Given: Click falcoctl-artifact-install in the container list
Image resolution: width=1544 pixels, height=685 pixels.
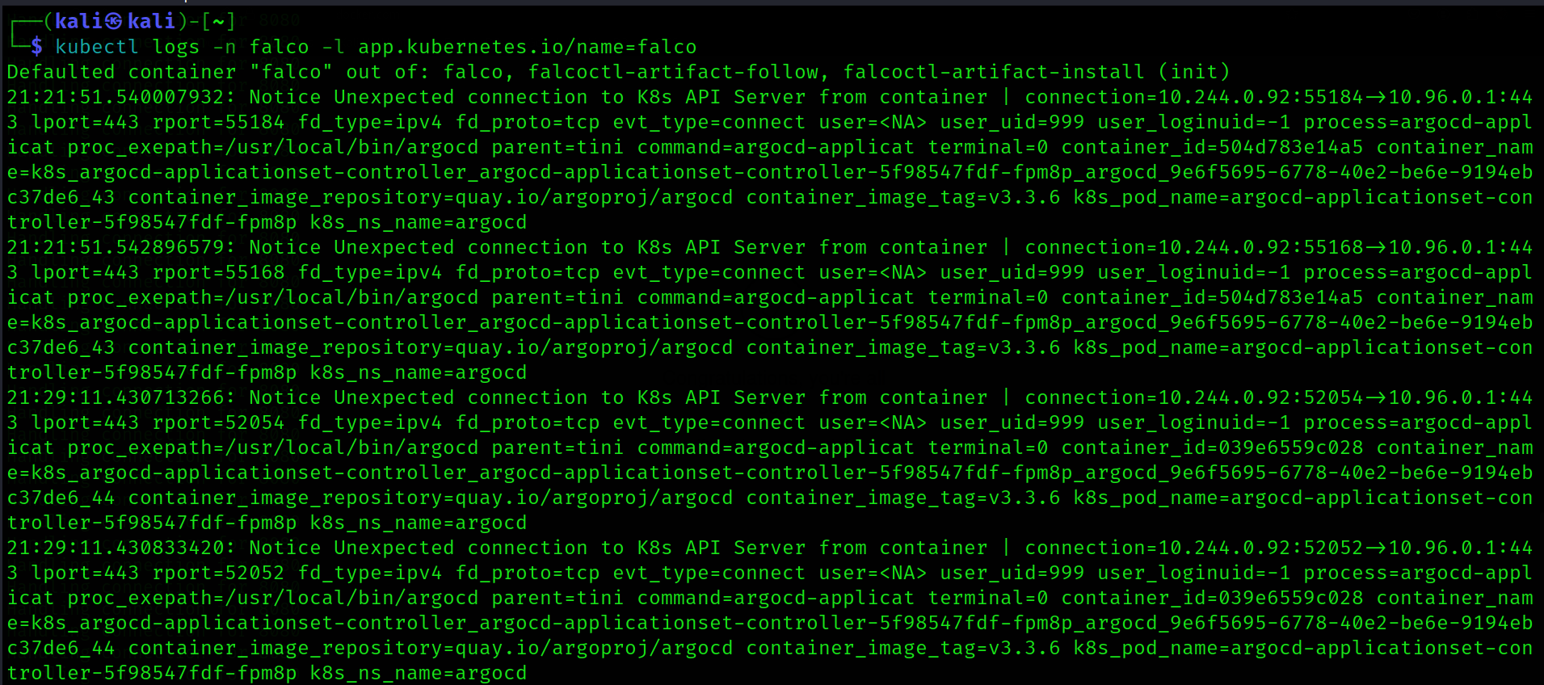Looking at the screenshot, I should (x=994, y=72).
